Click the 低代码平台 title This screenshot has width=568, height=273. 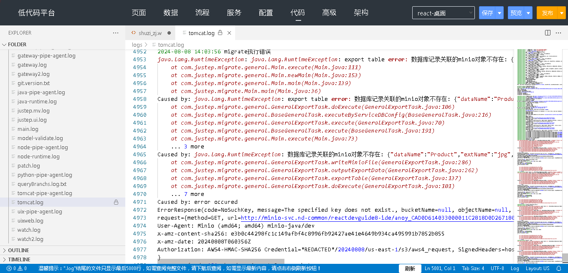click(36, 13)
